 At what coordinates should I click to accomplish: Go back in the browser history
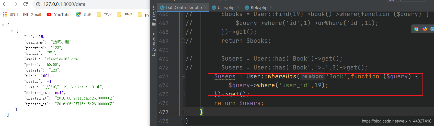pyautogui.click(x=5, y=4)
